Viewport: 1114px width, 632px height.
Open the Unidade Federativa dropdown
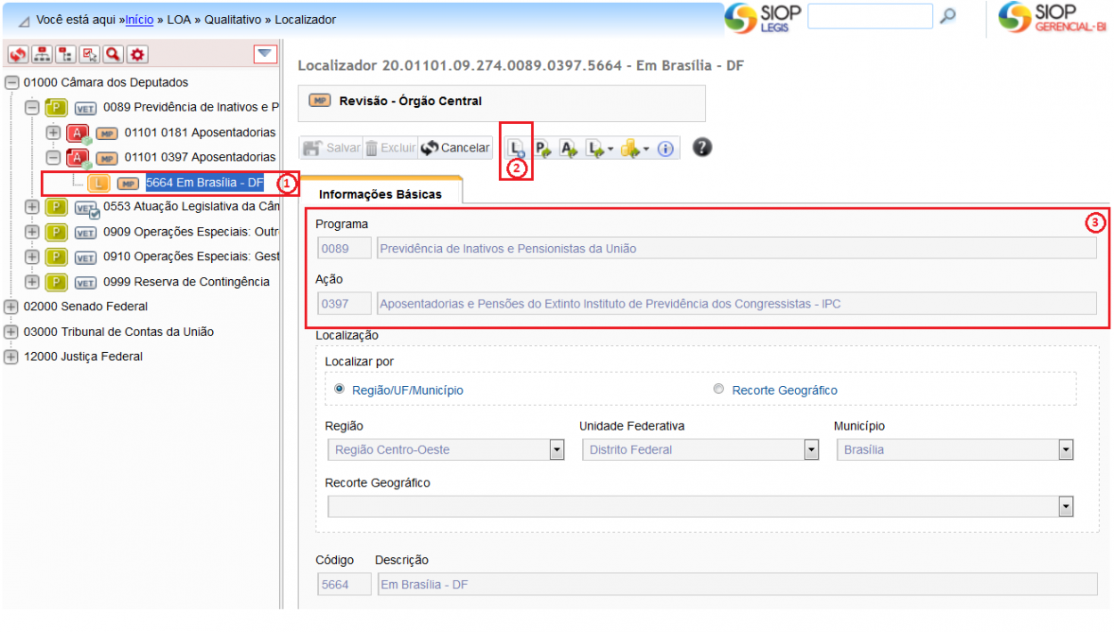pos(811,450)
